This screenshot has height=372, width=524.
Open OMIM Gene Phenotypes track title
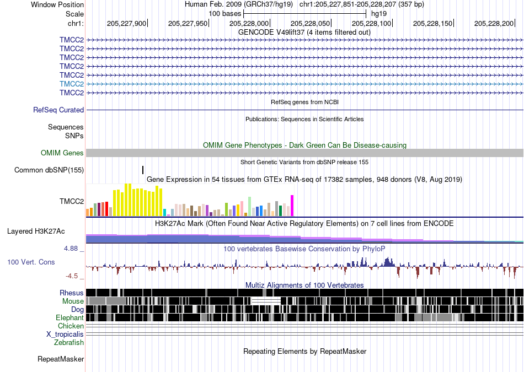[x=304, y=145]
